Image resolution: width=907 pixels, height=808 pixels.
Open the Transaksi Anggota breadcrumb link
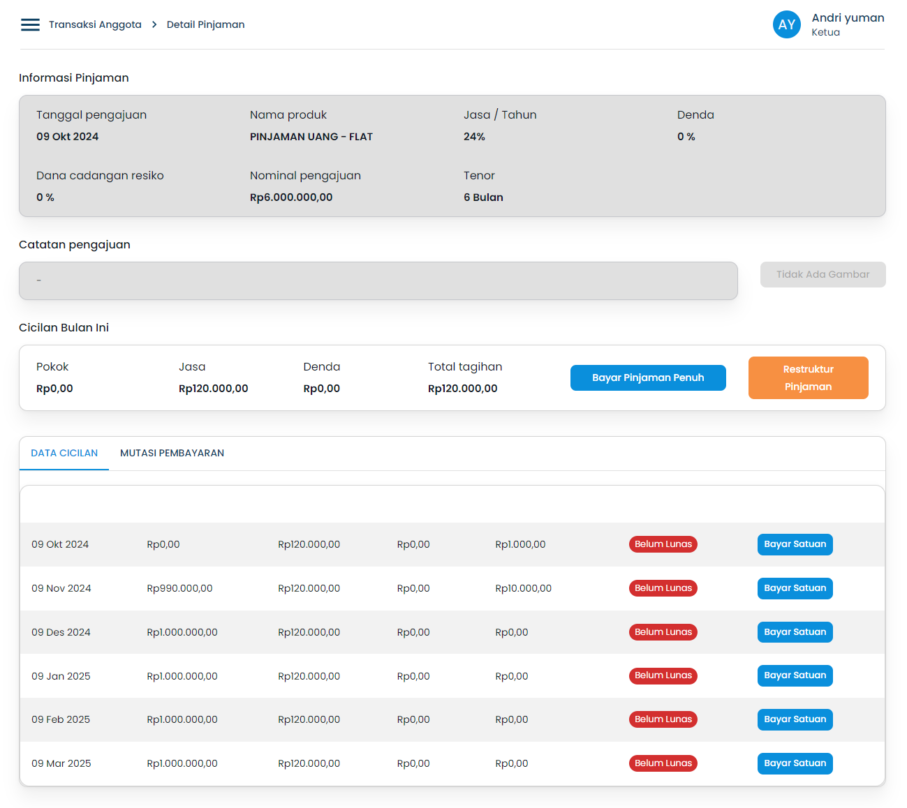click(96, 24)
